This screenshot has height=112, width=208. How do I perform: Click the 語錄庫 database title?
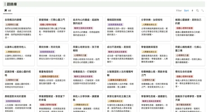coord(12,4)
